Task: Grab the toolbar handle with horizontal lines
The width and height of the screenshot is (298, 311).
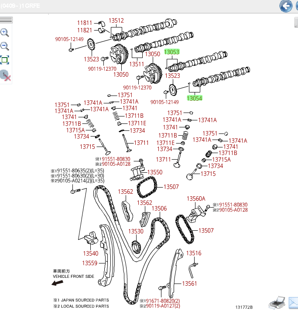Action: [x=6, y=20]
